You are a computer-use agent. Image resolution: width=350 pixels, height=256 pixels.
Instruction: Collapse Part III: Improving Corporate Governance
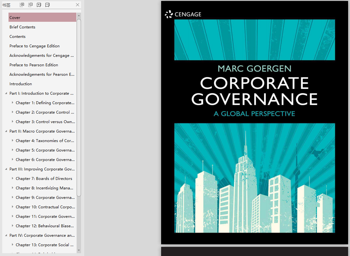(x=6, y=169)
